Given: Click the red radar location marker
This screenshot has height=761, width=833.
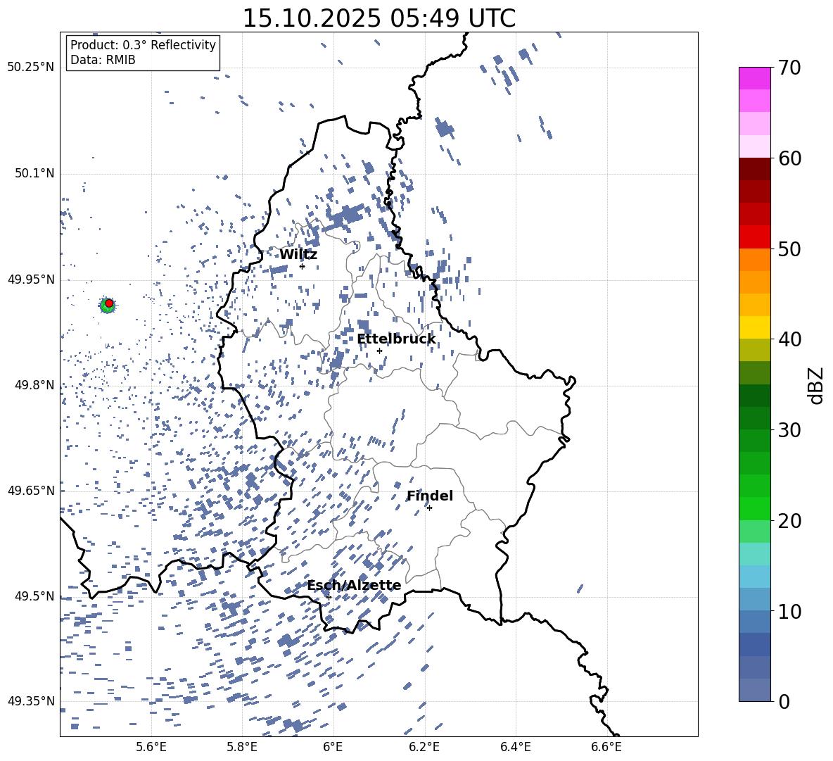Looking at the screenshot, I should pyautogui.click(x=109, y=303).
